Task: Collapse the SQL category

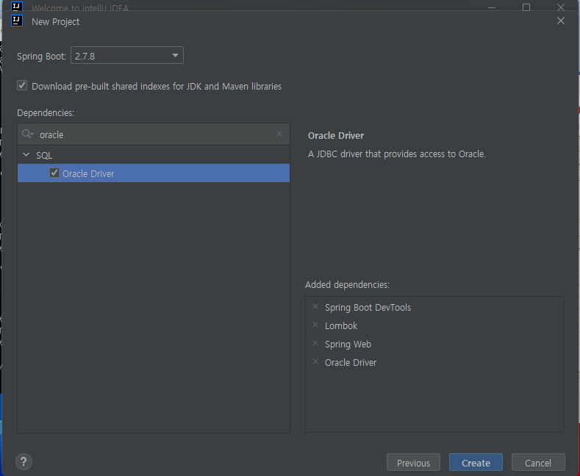Action: coord(26,155)
